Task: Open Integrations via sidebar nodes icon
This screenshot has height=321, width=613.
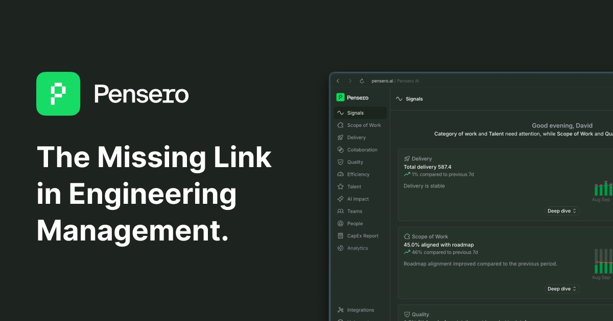Action: click(x=341, y=310)
